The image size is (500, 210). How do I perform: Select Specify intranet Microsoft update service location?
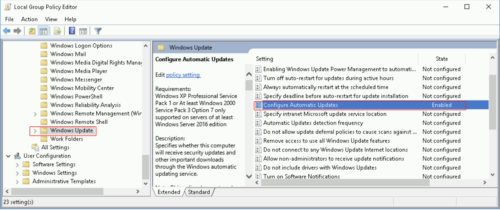pyautogui.click(x=325, y=114)
